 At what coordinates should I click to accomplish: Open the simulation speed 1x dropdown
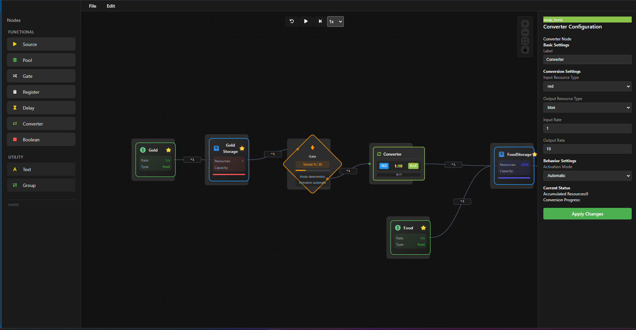coord(335,22)
